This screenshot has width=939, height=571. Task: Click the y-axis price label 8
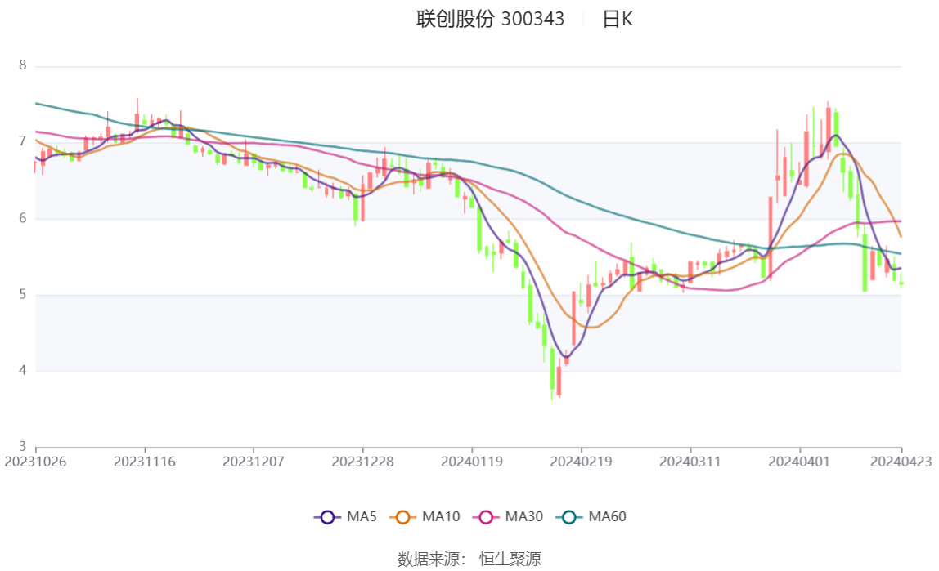point(23,65)
